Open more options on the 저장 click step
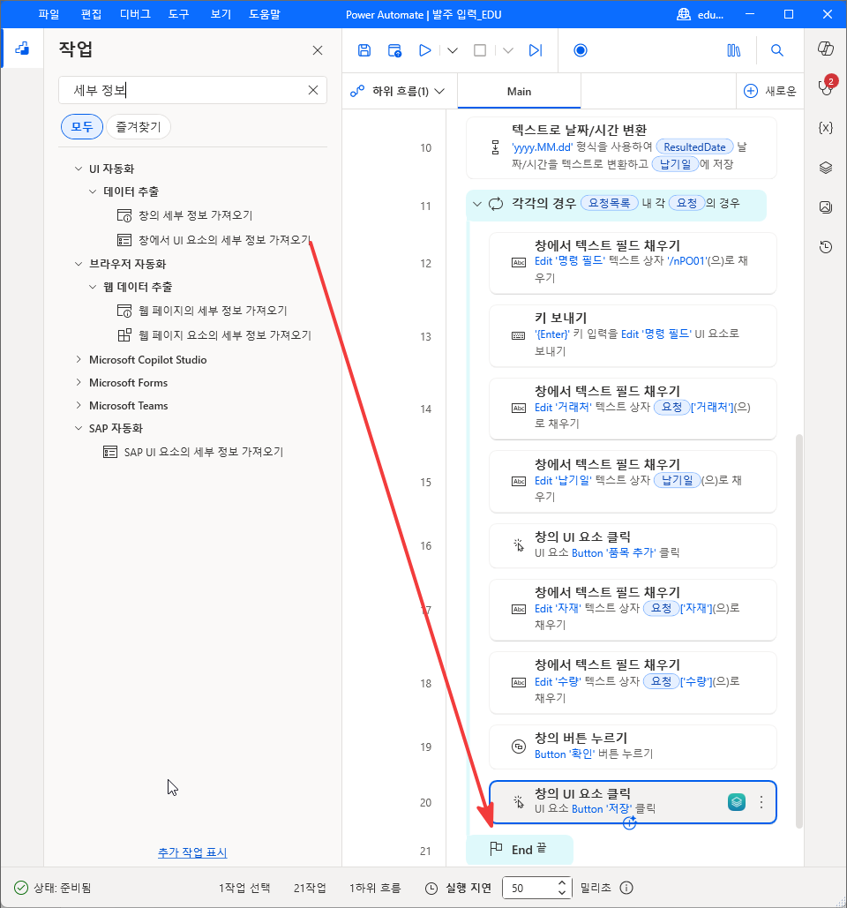Screen dimensions: 847x908 point(761,802)
